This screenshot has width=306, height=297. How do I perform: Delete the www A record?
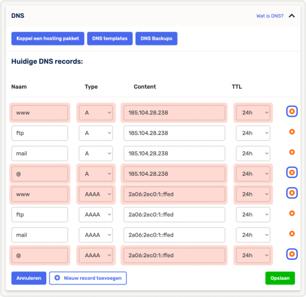coord(292,112)
